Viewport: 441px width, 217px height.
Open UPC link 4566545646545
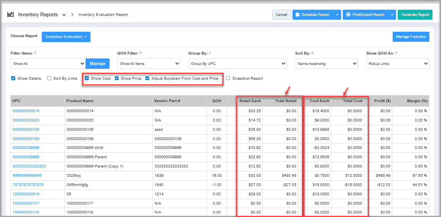click(x=27, y=176)
